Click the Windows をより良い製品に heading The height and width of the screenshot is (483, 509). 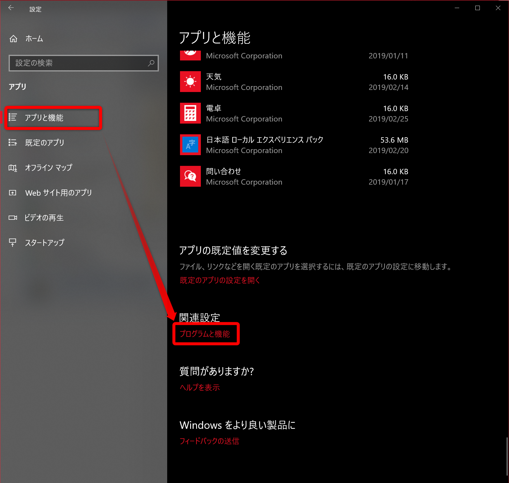pos(238,425)
